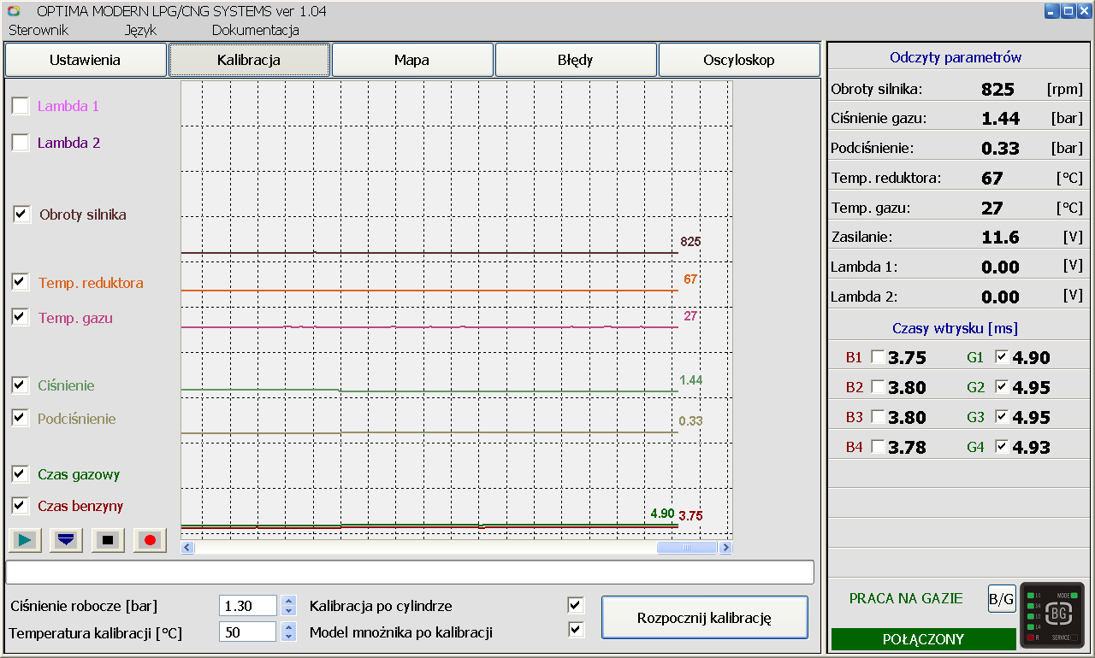Toggle Model mnożnika po kalibracji checkbox
Image resolution: width=1095 pixels, height=658 pixels.
[x=577, y=630]
